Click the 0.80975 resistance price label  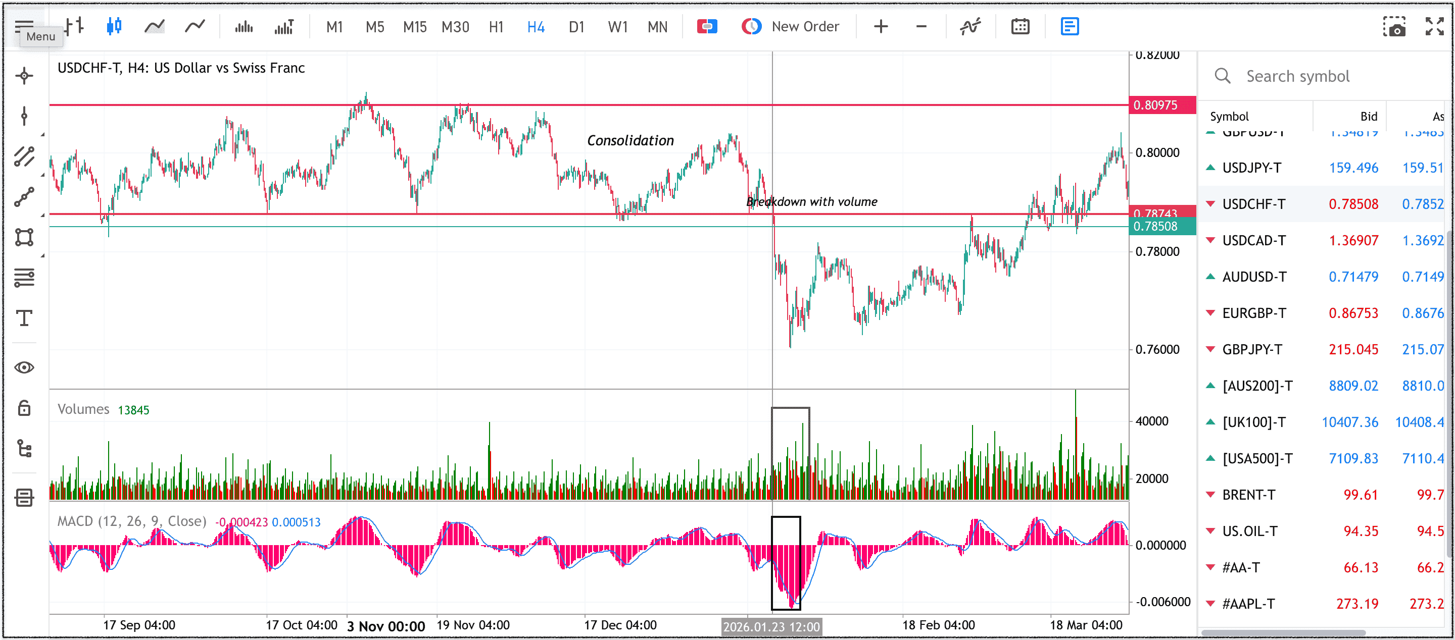pyautogui.click(x=1162, y=105)
